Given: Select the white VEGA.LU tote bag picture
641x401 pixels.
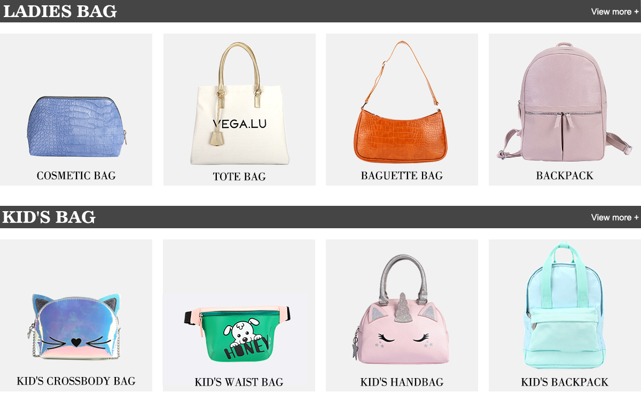Looking at the screenshot, I should tap(239, 103).
